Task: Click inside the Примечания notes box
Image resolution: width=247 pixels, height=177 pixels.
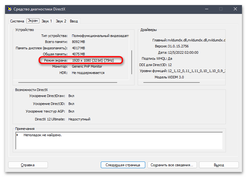Action: coord(119,141)
